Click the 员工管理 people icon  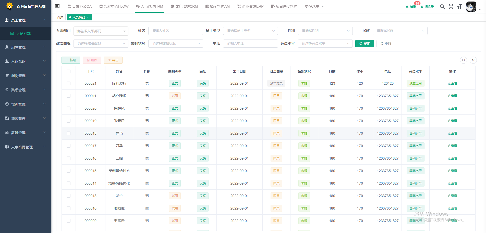(7, 20)
